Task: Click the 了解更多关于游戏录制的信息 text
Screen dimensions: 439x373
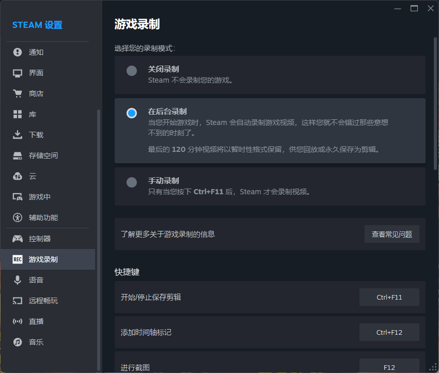Action: (x=168, y=234)
